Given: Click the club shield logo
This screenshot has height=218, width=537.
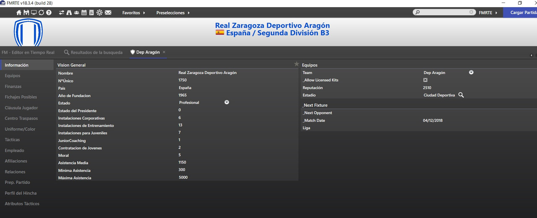Looking at the screenshot, I should [28, 32].
